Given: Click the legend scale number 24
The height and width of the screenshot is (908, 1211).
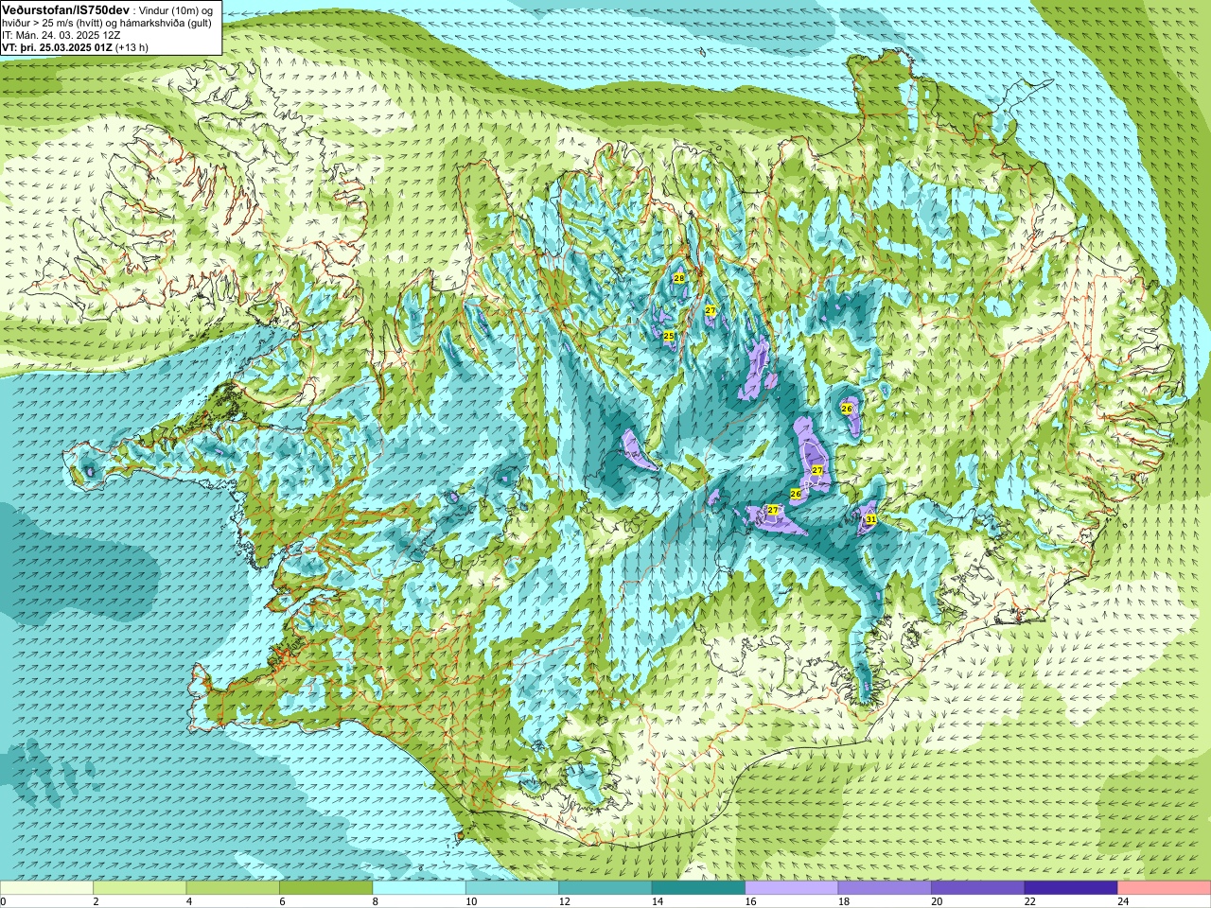Looking at the screenshot, I should 1123,901.
